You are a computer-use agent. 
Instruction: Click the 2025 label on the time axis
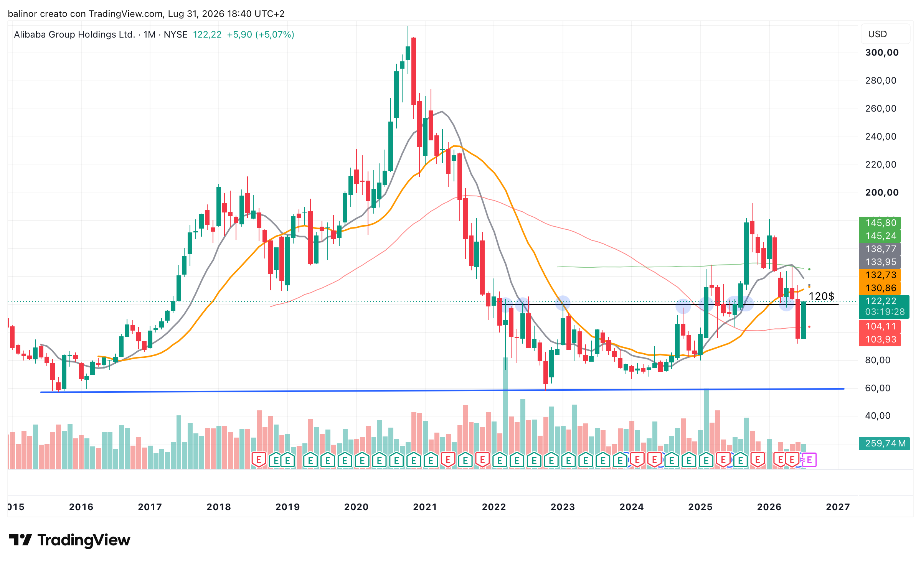[700, 507]
